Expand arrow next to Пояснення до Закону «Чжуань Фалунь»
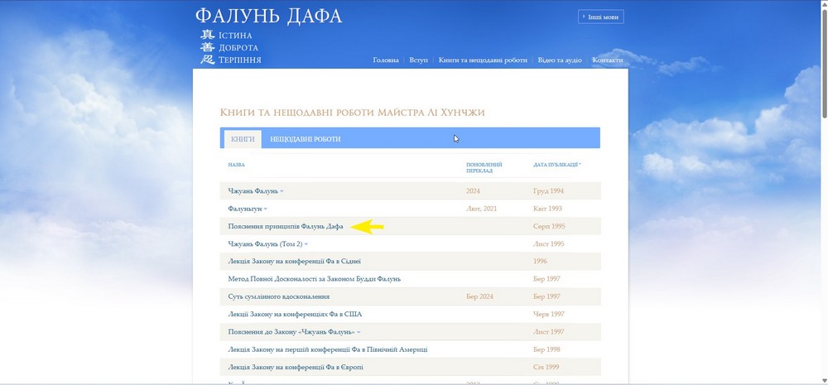Image resolution: width=828 pixels, height=385 pixels. (x=359, y=333)
